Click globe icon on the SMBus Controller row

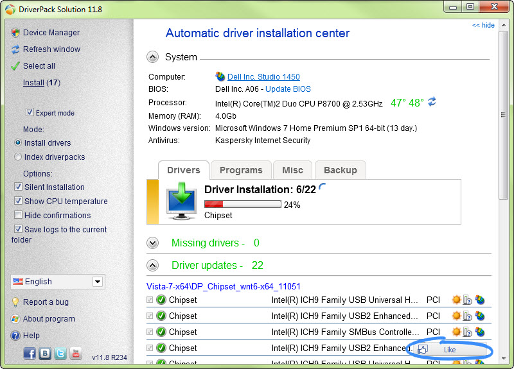click(480, 332)
